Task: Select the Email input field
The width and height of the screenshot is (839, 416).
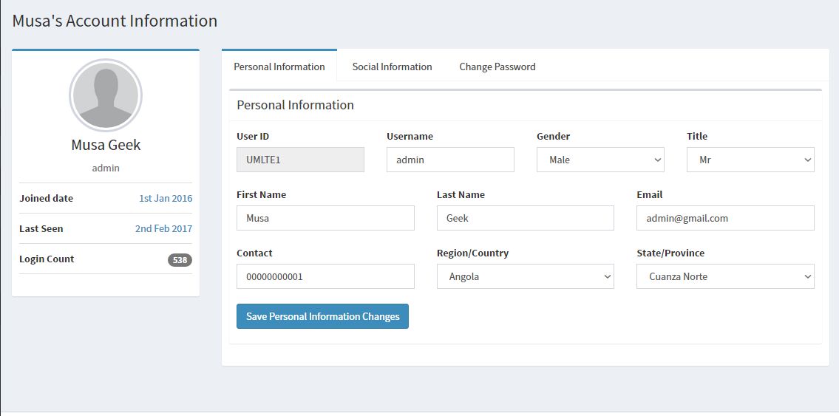Action: coord(725,218)
